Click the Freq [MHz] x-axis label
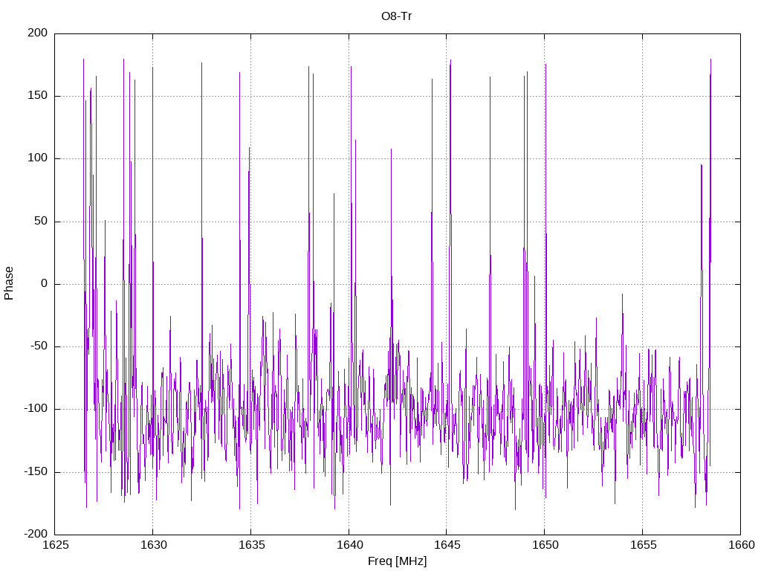Image resolution: width=761 pixels, height=571 pixels. [x=397, y=561]
